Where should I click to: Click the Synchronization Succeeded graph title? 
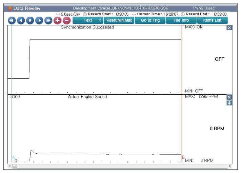tap(87, 27)
